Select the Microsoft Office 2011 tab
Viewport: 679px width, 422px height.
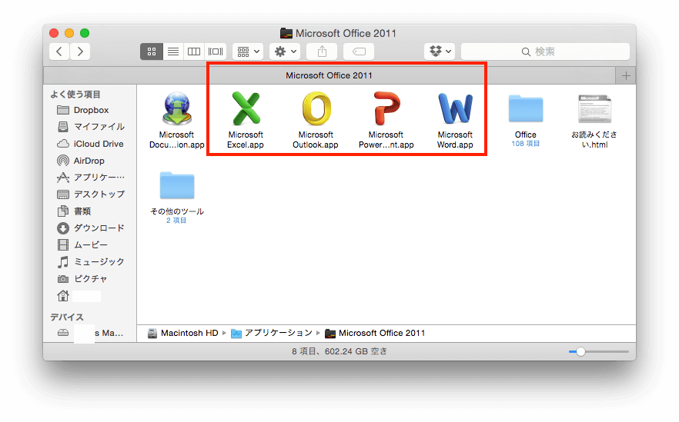[329, 75]
